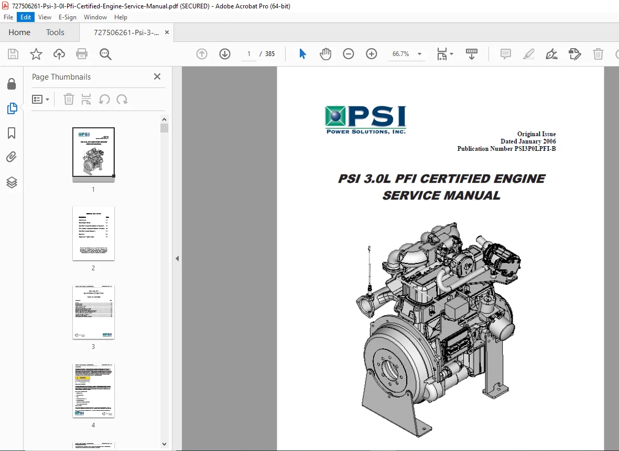Go to next page arrow
The width and height of the screenshot is (619, 451).
(225, 54)
